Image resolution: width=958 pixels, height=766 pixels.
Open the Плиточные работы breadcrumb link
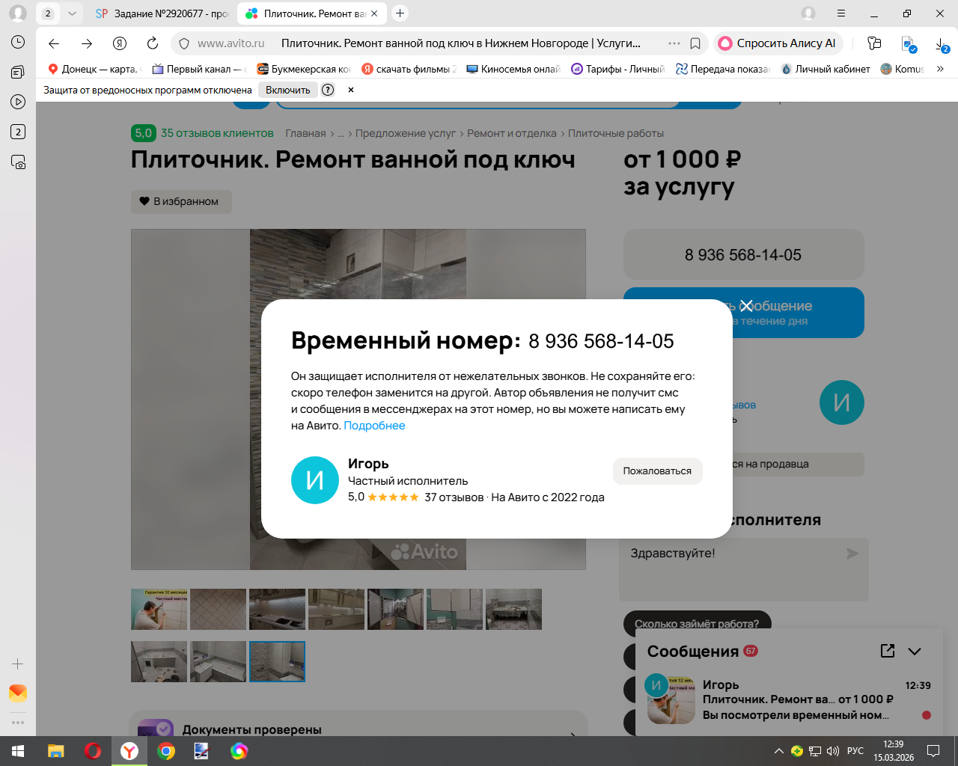(x=616, y=133)
